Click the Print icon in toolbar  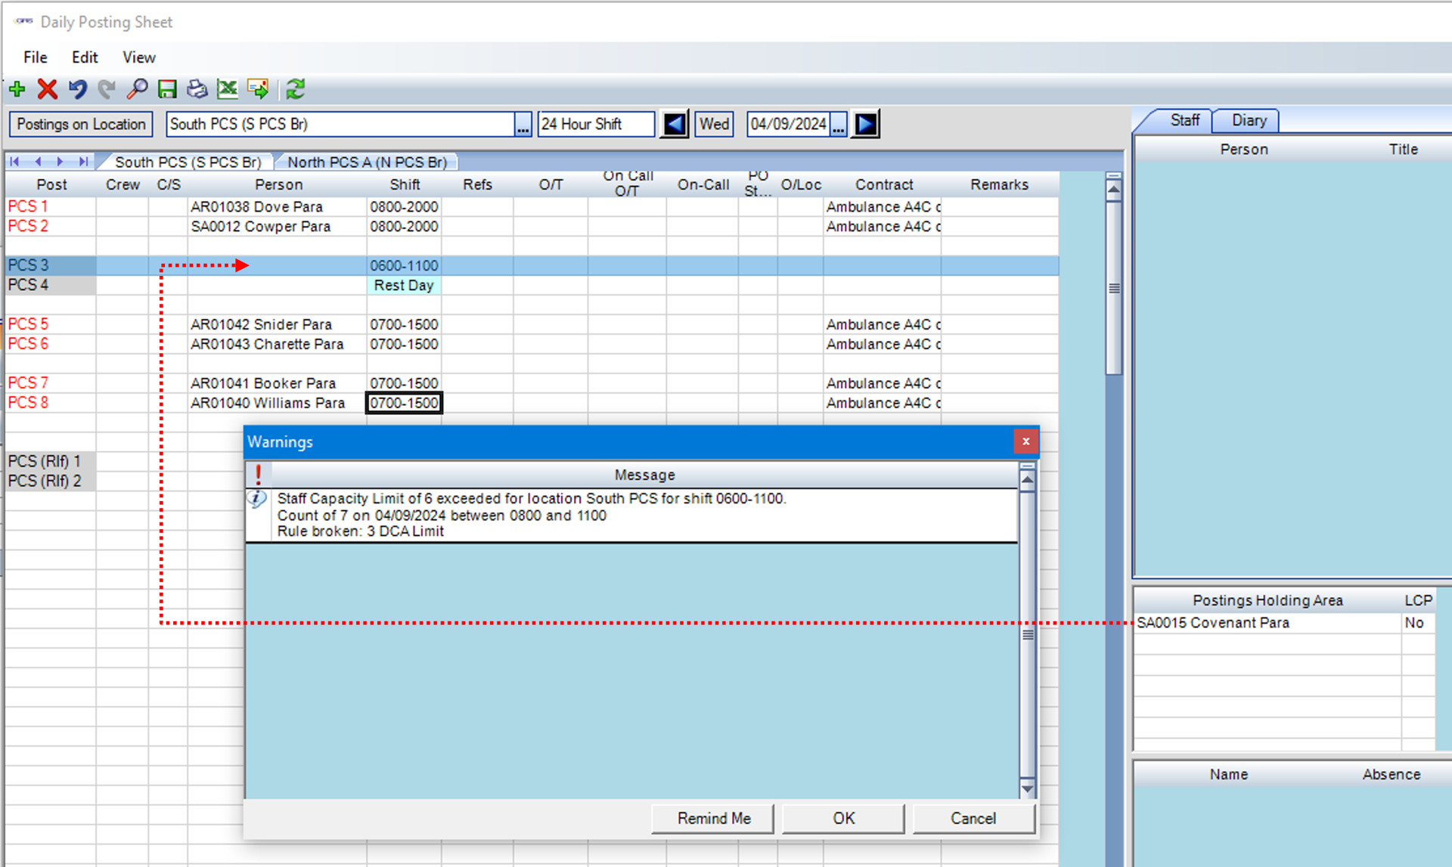coord(197,89)
